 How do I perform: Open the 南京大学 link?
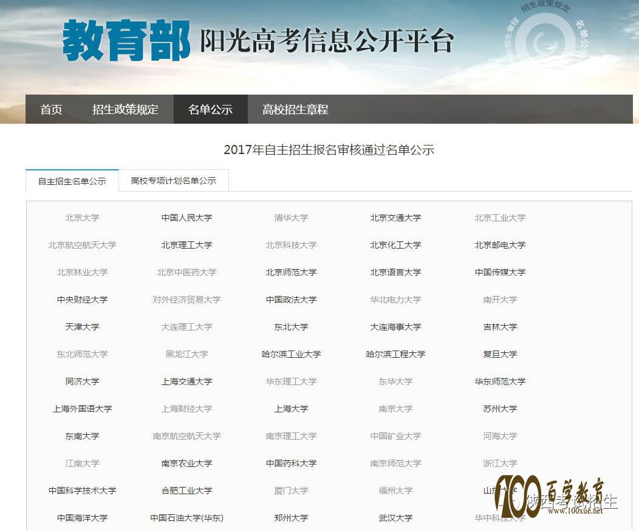[x=395, y=408]
